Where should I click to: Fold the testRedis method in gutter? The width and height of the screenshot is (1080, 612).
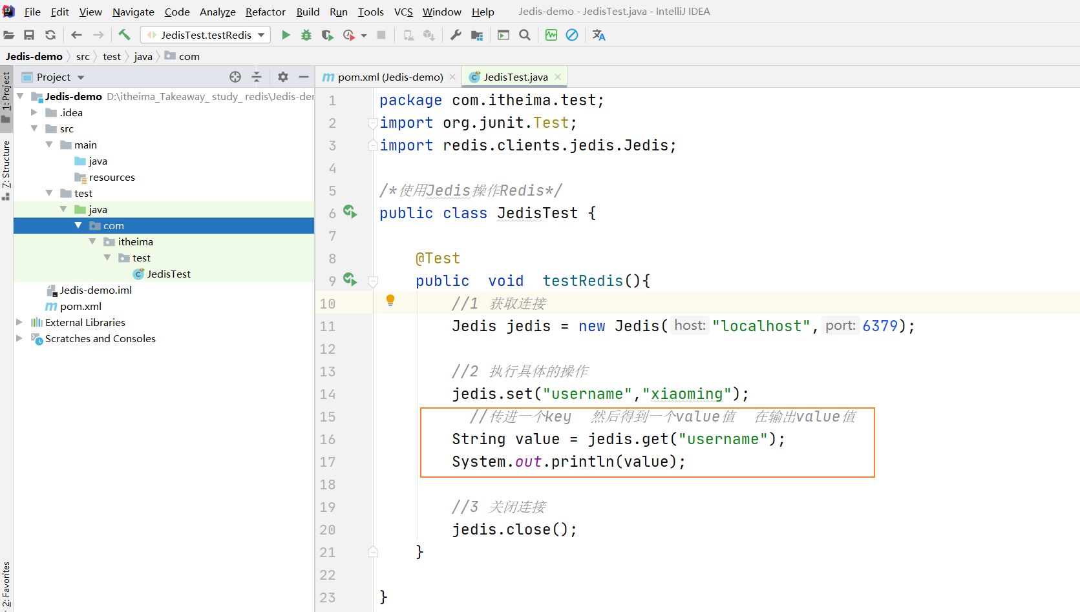(373, 281)
